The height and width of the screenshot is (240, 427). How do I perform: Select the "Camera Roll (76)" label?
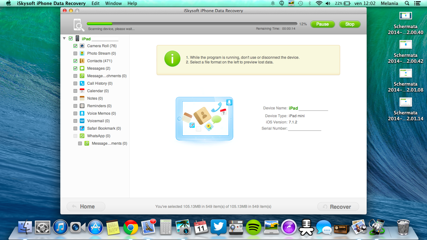click(102, 46)
